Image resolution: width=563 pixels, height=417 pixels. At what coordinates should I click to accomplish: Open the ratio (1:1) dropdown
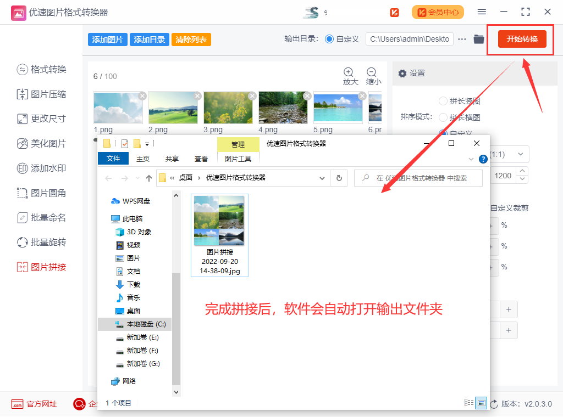click(520, 154)
